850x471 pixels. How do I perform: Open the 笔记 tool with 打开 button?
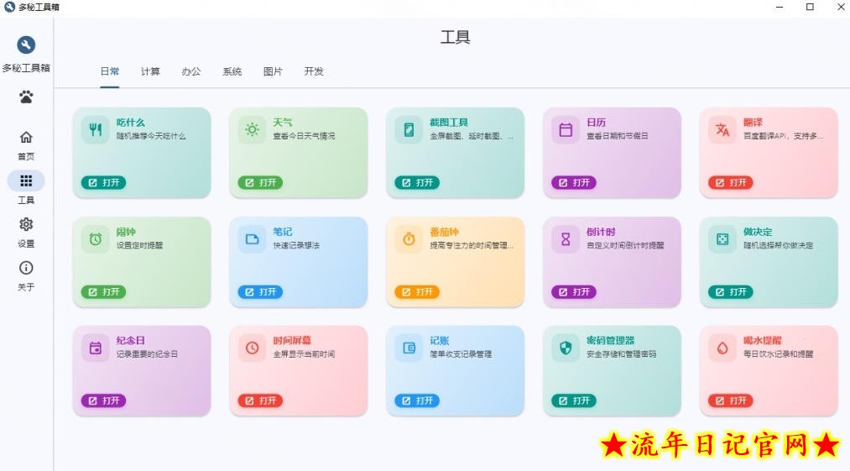[260, 292]
